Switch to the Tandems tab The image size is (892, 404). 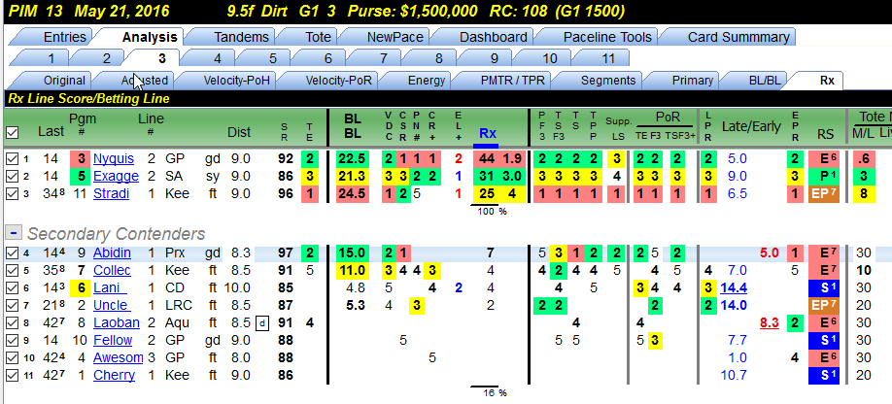pos(241,38)
